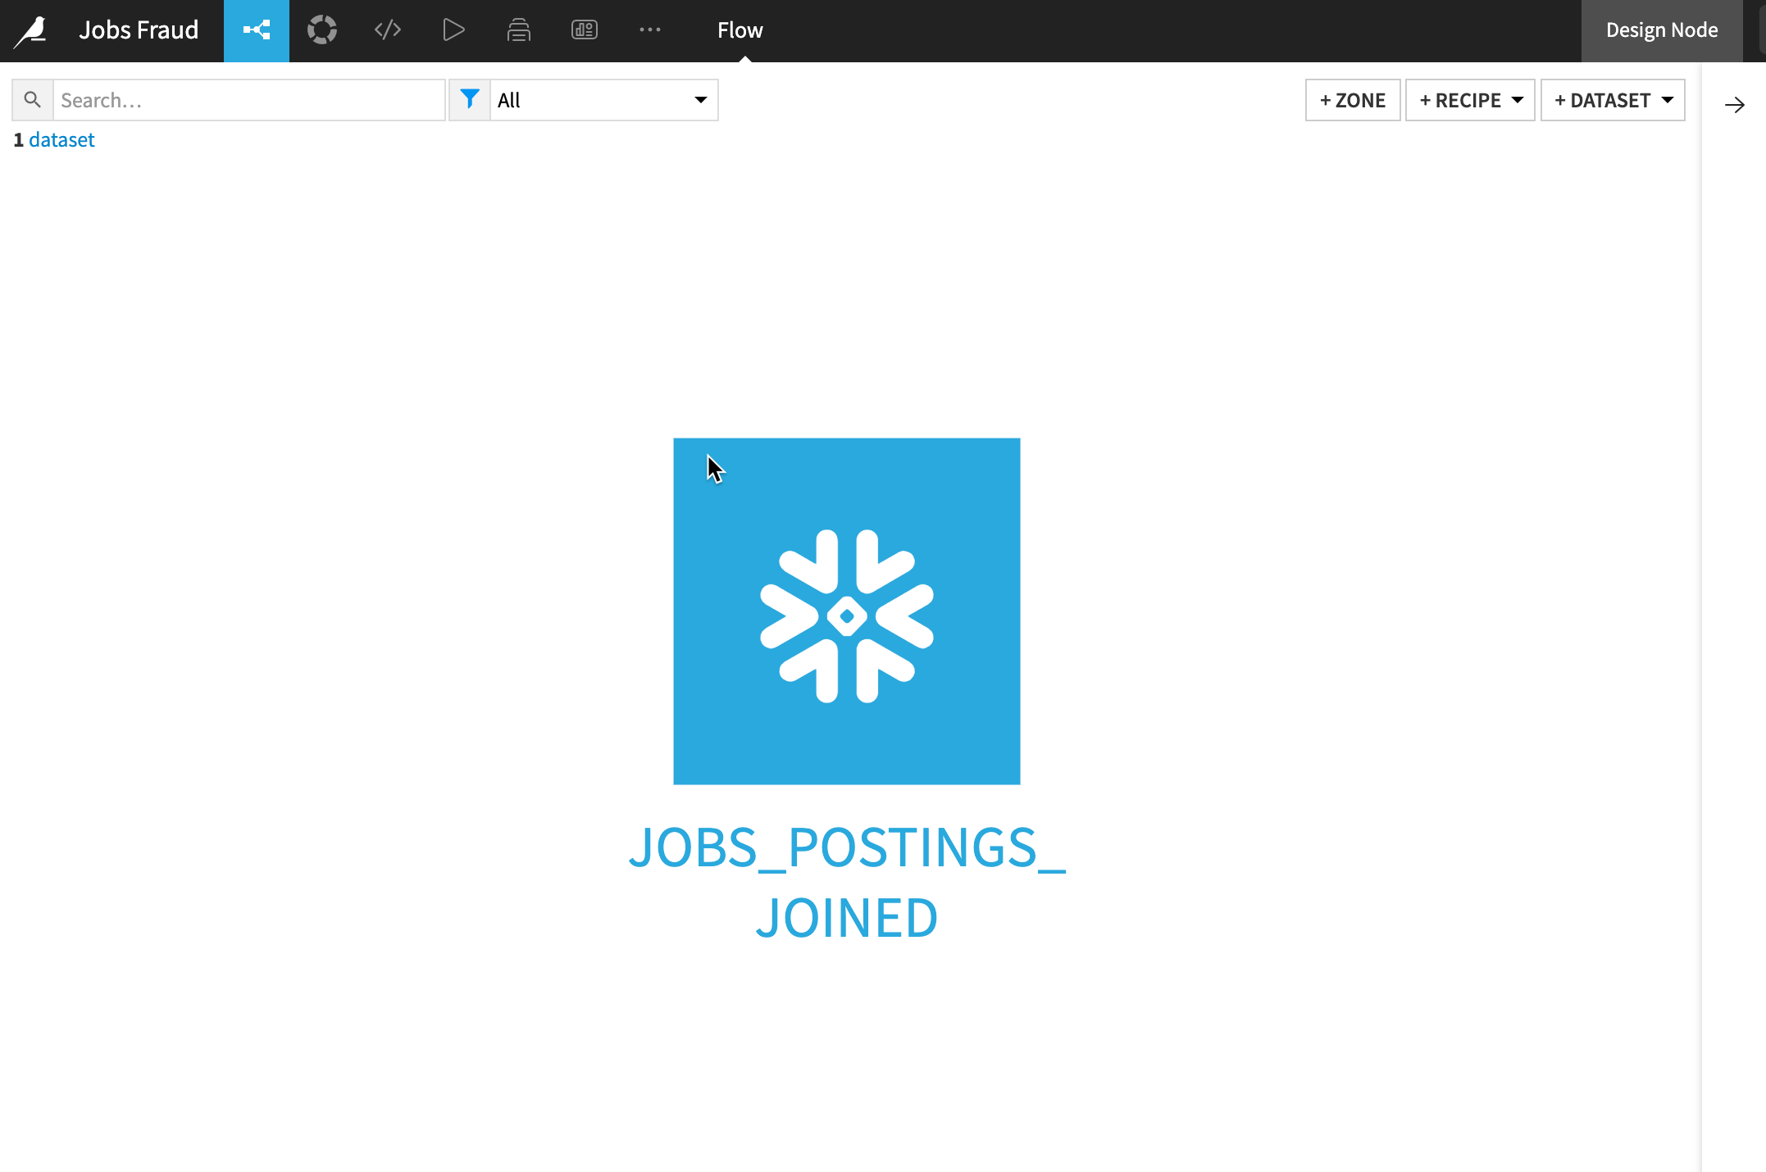Click the blue filter funnel icon

(x=470, y=100)
